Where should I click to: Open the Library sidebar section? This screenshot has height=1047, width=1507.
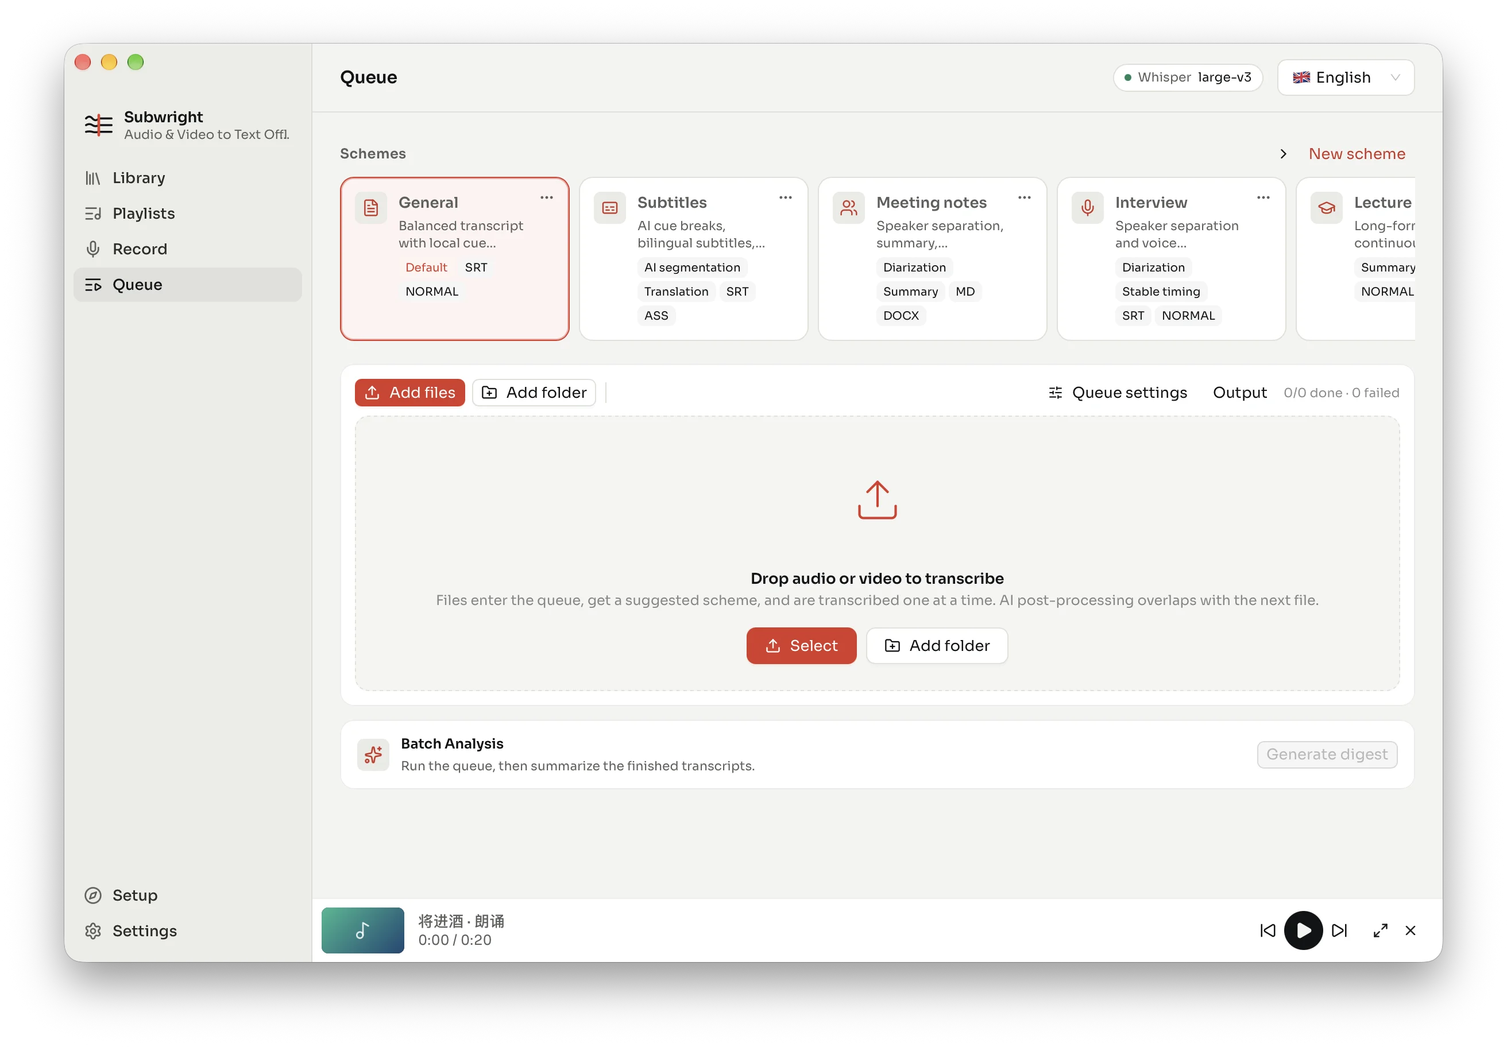[188, 178]
